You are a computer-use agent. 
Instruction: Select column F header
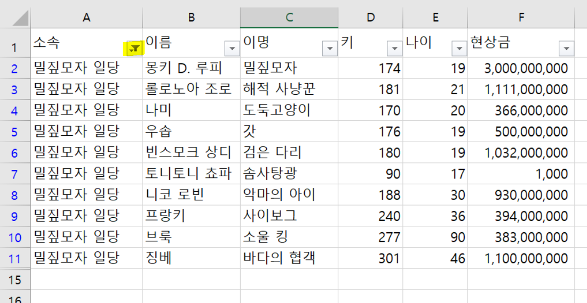pos(521,18)
